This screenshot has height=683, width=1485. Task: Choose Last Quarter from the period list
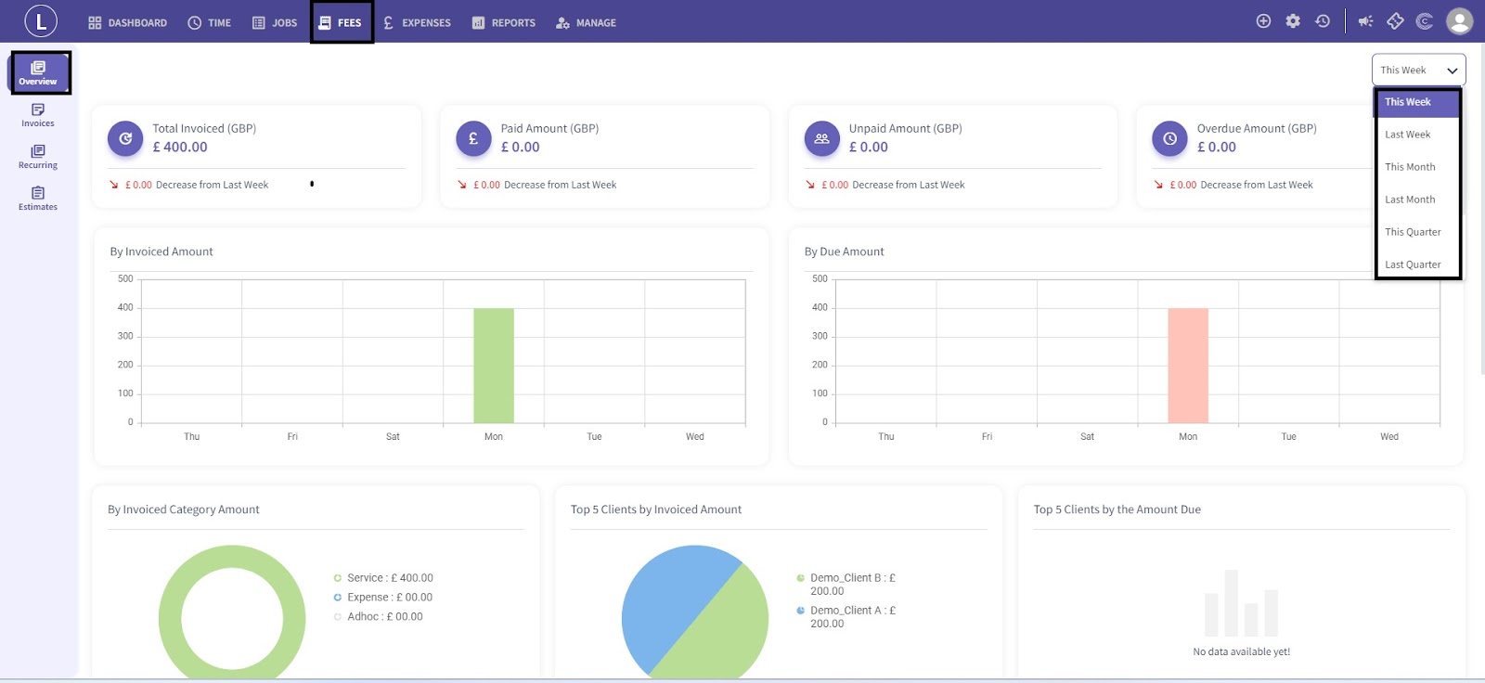click(1417, 264)
